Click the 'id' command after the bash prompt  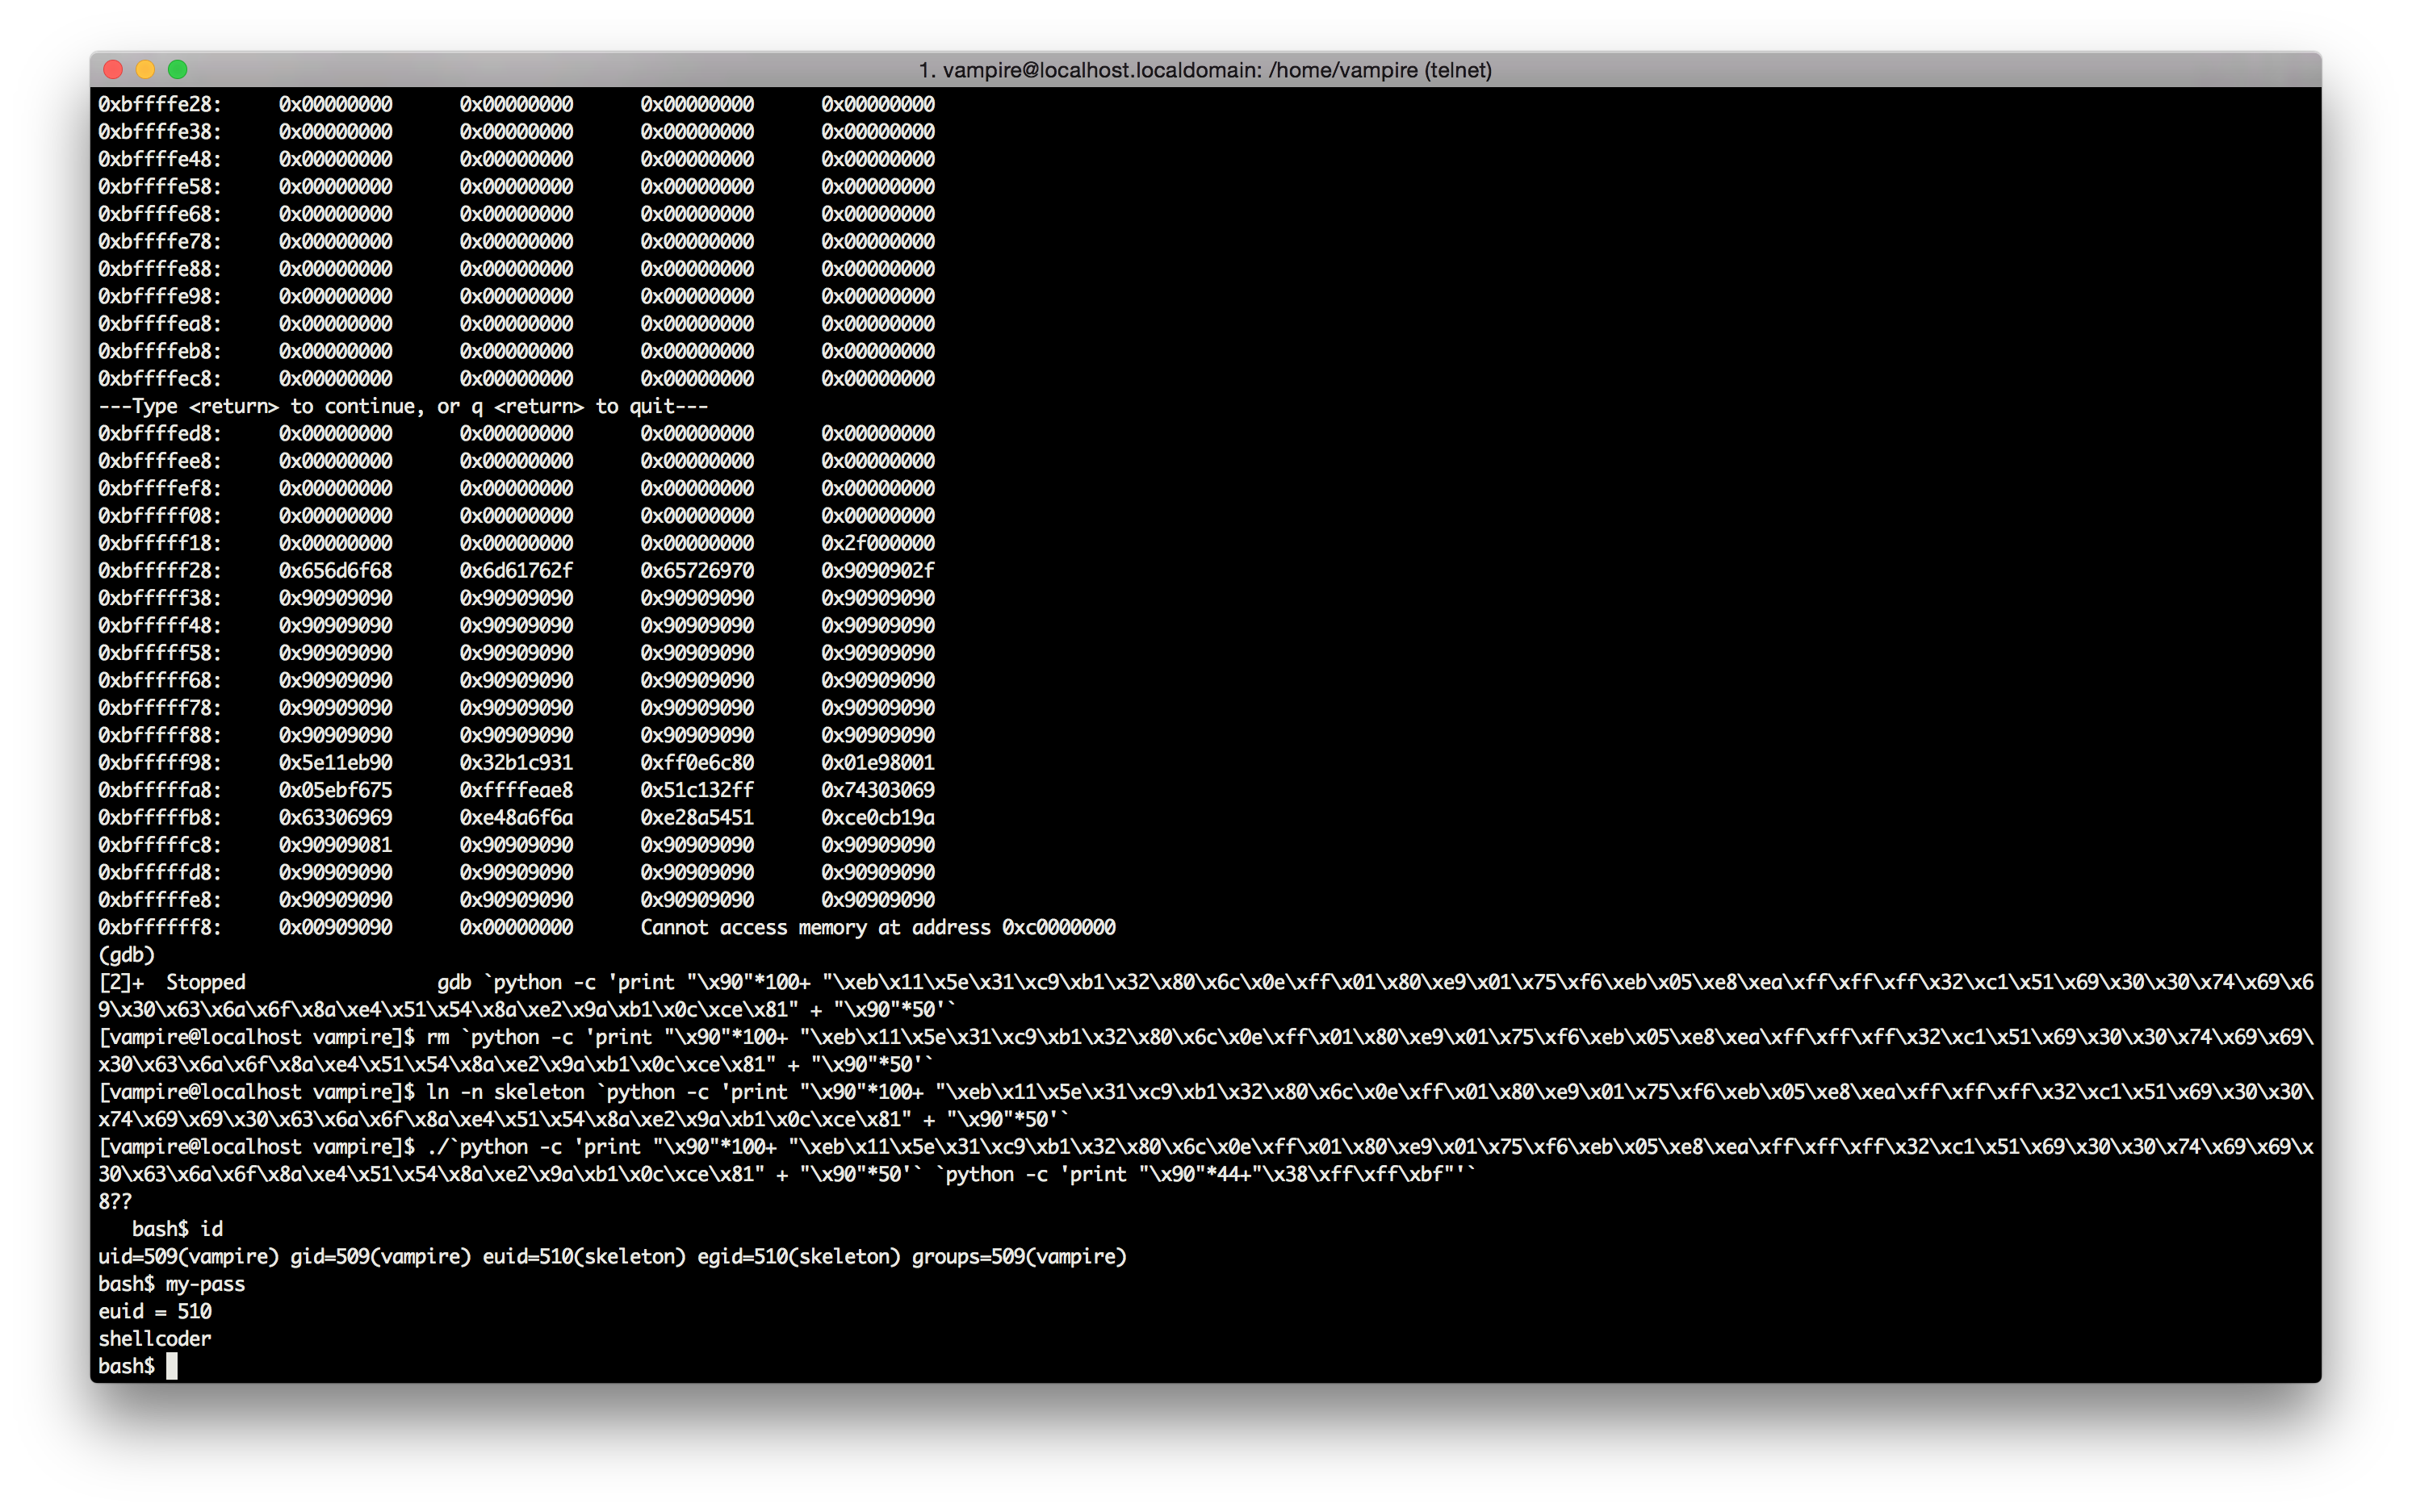coord(211,1229)
